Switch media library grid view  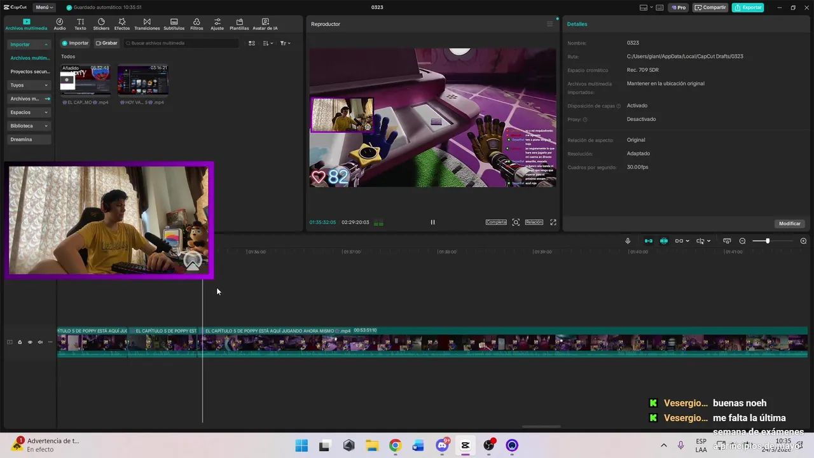pyautogui.click(x=252, y=43)
